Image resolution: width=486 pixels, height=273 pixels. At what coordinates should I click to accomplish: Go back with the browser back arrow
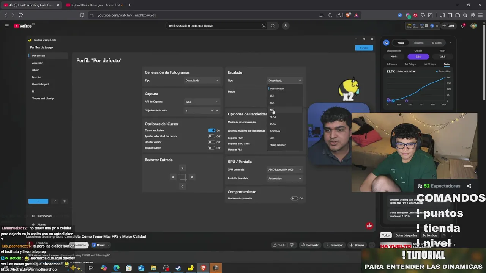coord(5,15)
